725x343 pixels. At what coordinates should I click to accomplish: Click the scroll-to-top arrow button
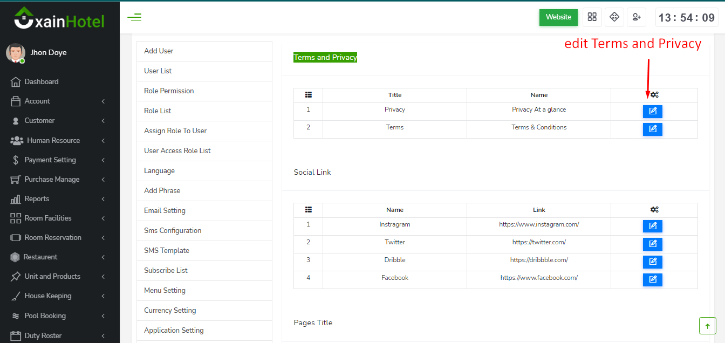707,326
